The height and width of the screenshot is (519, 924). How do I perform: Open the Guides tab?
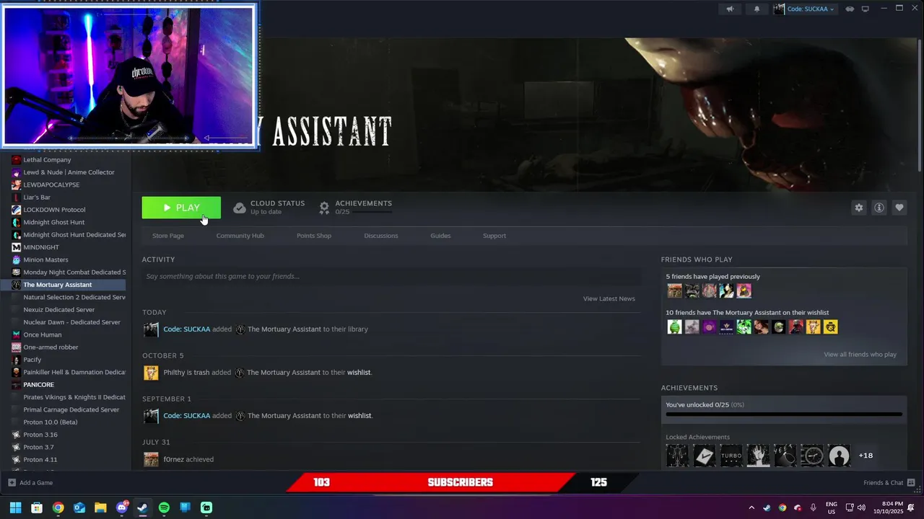[440, 236]
